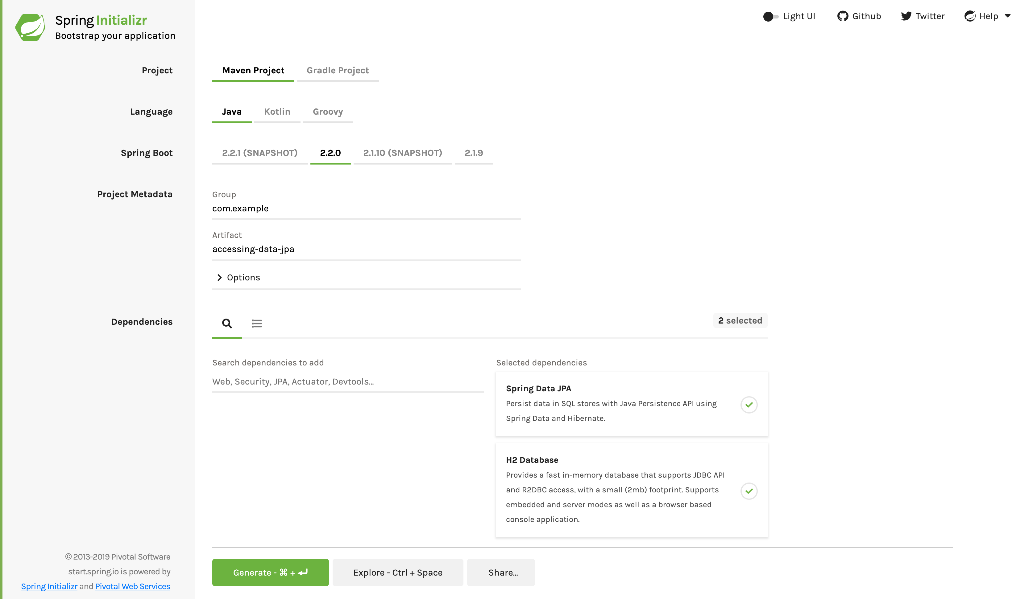
Task: Switch to dependency list view icon
Action: point(257,324)
